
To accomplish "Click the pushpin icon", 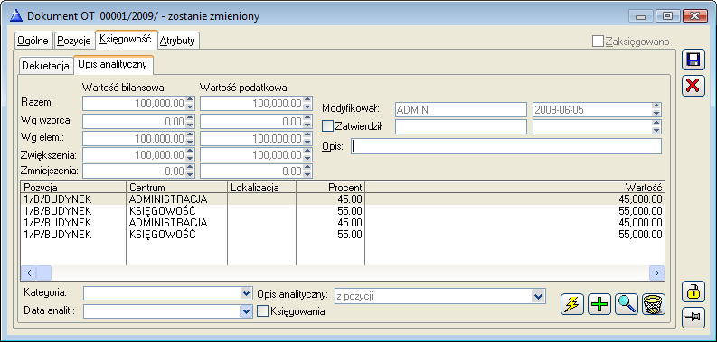I will click(x=693, y=318).
